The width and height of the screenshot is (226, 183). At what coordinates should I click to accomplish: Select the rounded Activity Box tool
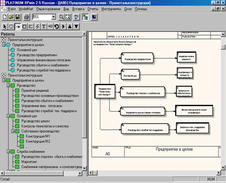[x=11, y=26]
